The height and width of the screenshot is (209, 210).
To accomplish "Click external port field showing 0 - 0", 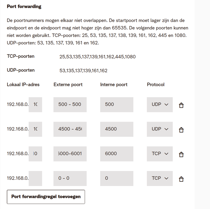I will click(x=70, y=178).
